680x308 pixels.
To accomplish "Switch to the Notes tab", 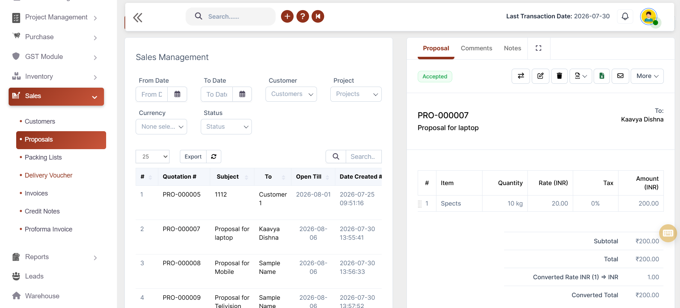I will pos(512,48).
